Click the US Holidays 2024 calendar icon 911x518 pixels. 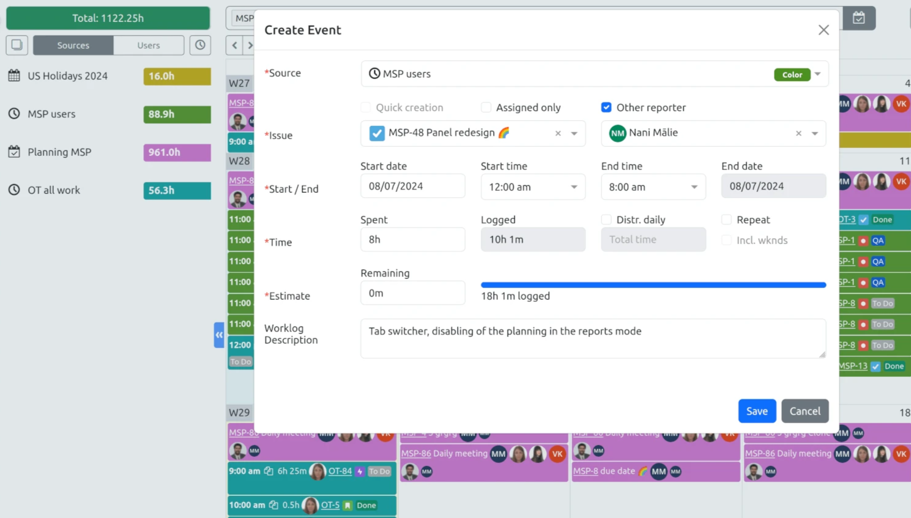pos(14,76)
